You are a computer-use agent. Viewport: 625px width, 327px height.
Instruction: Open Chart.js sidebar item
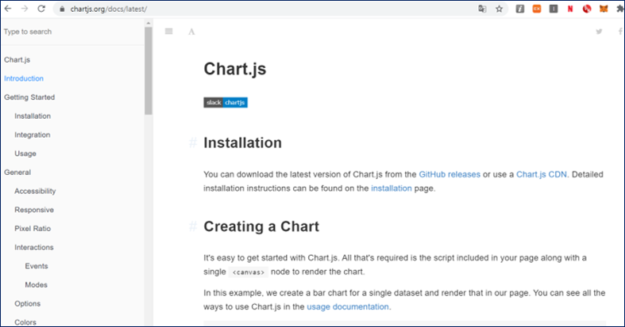point(17,59)
